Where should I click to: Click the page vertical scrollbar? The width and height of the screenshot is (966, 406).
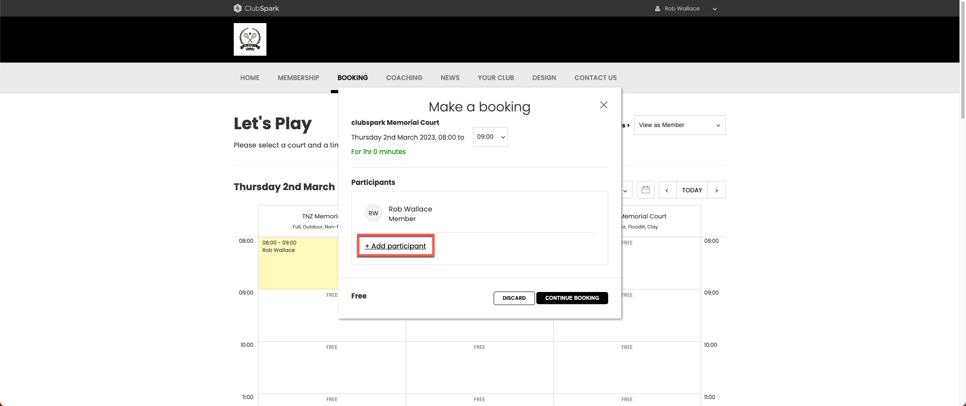click(x=963, y=61)
